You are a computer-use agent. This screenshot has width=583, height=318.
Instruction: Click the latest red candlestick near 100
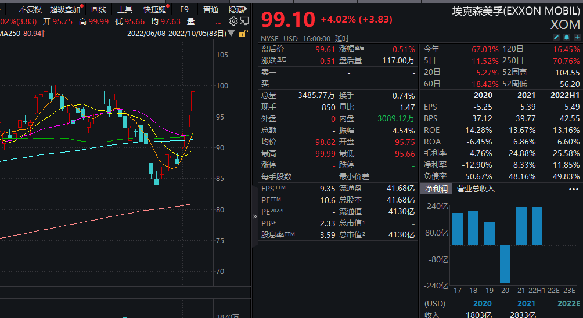(193, 100)
